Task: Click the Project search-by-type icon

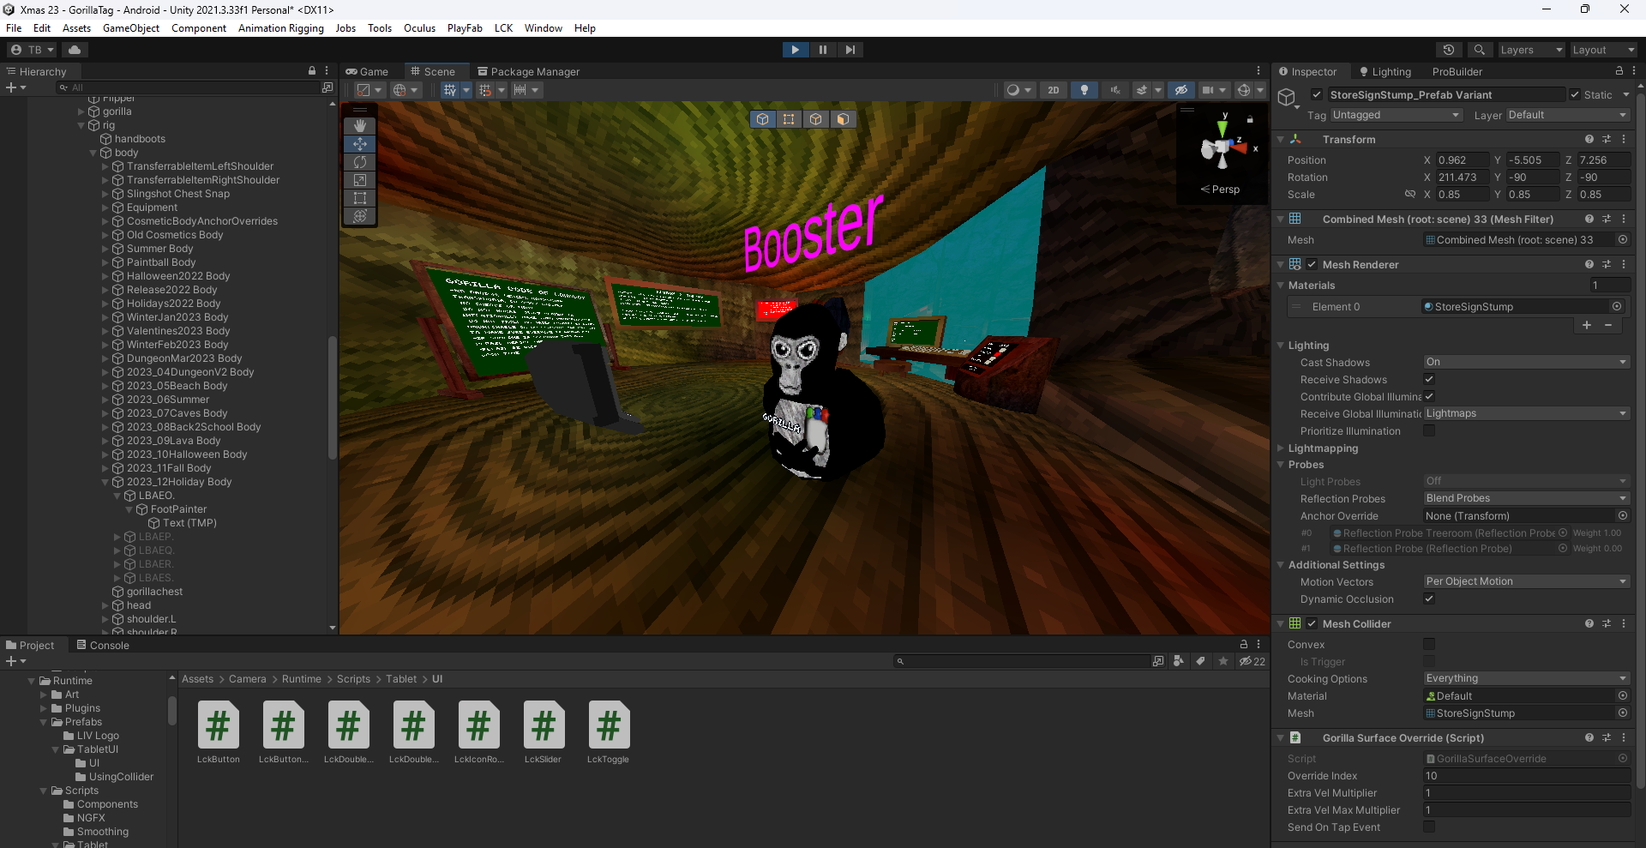Action: pyautogui.click(x=1179, y=661)
